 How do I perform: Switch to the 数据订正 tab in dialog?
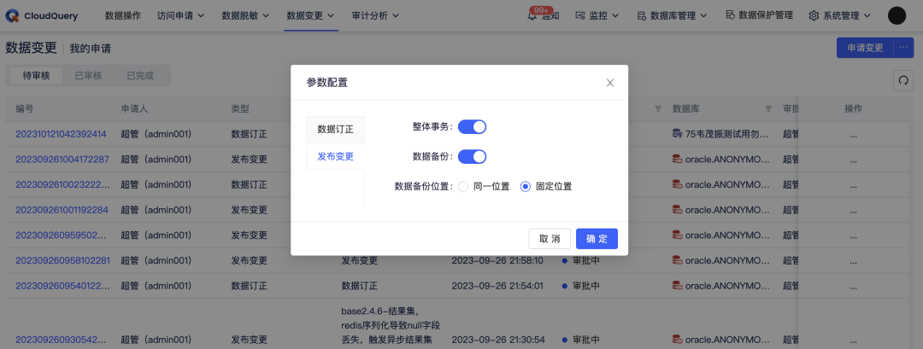[336, 129]
